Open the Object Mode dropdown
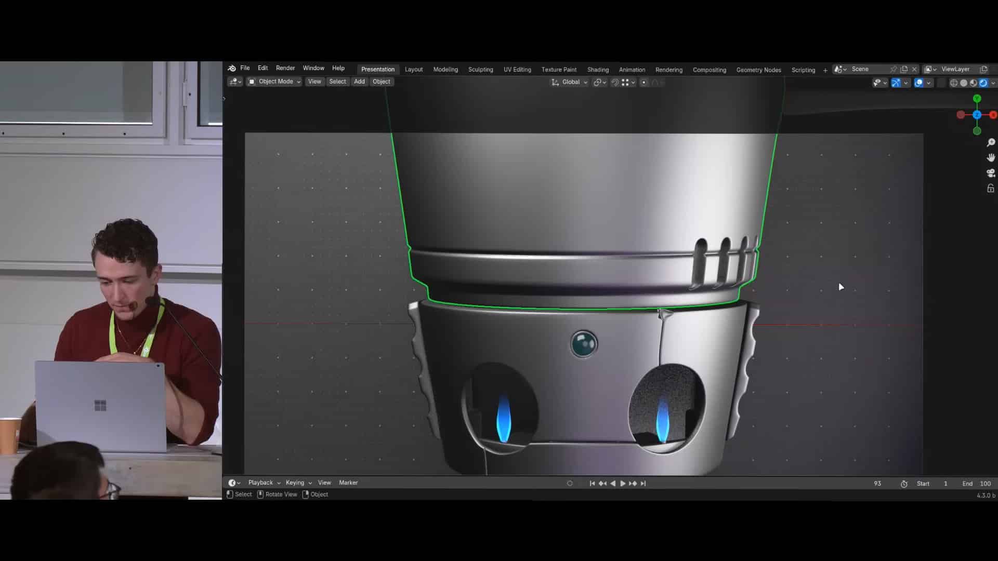Image resolution: width=998 pixels, height=561 pixels. (273, 82)
